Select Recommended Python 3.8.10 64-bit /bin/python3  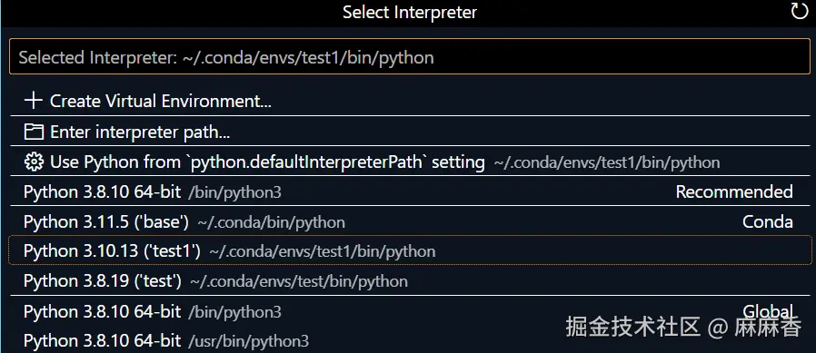(x=410, y=191)
